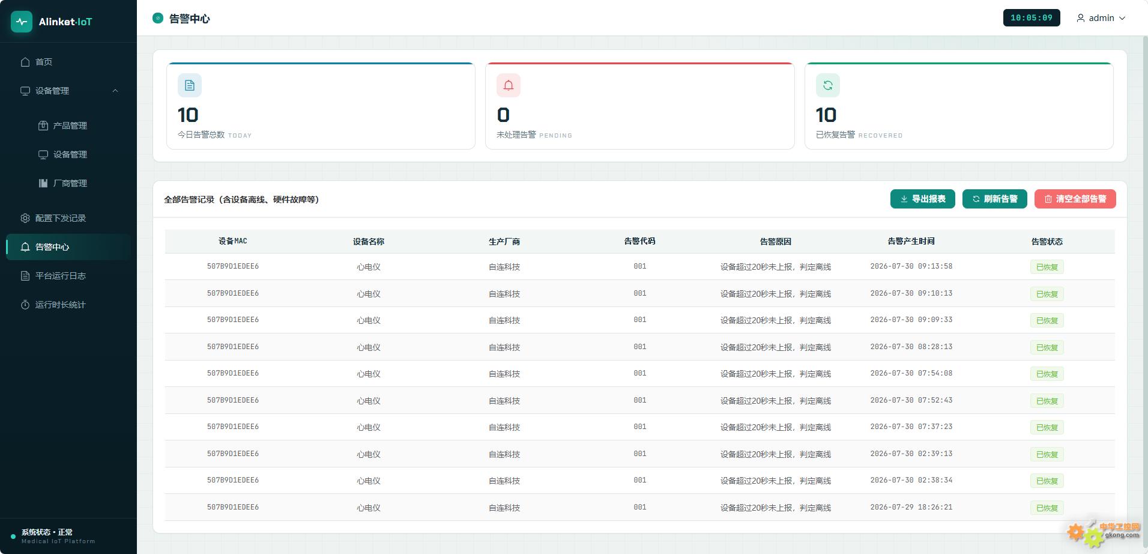
Task: Click the 刷新告警 button
Action: [995, 199]
